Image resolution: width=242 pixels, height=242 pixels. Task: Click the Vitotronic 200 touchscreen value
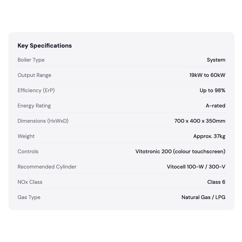180,151
